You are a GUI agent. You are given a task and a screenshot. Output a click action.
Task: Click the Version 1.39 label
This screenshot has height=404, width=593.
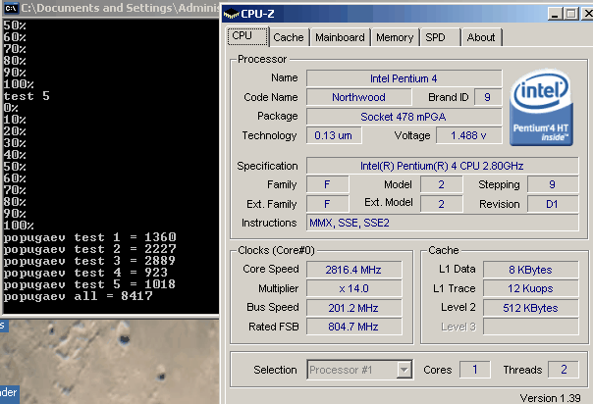(x=550, y=398)
